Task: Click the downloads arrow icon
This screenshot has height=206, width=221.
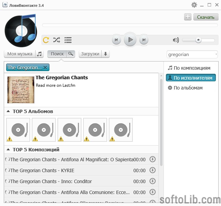Action: pos(105,54)
